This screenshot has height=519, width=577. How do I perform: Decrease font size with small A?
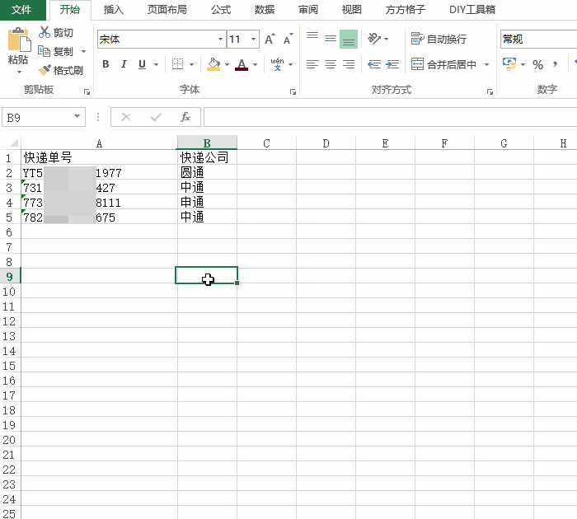[x=288, y=39]
